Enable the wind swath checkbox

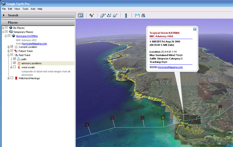[14, 67]
